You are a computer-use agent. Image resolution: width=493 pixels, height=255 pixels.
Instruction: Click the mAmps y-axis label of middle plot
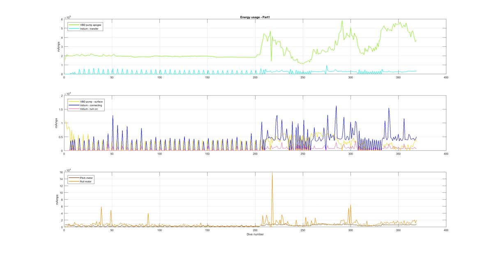tap(57, 123)
